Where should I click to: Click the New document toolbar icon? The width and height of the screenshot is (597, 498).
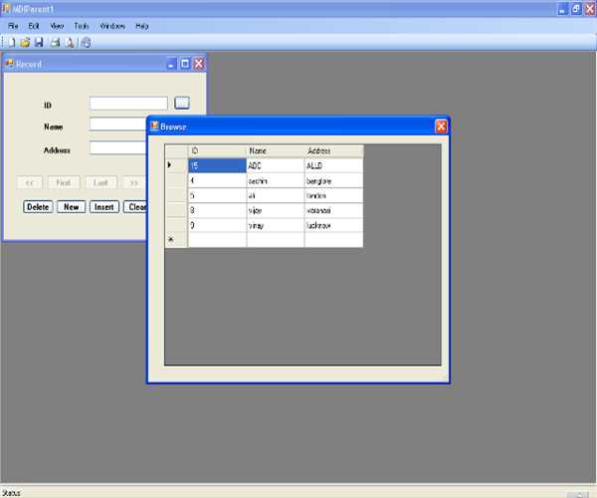[x=11, y=43]
